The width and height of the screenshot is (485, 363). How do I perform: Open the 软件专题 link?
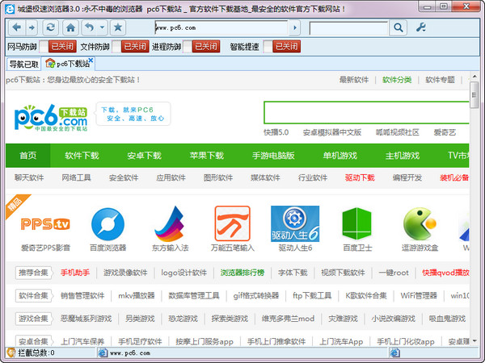coord(440,80)
